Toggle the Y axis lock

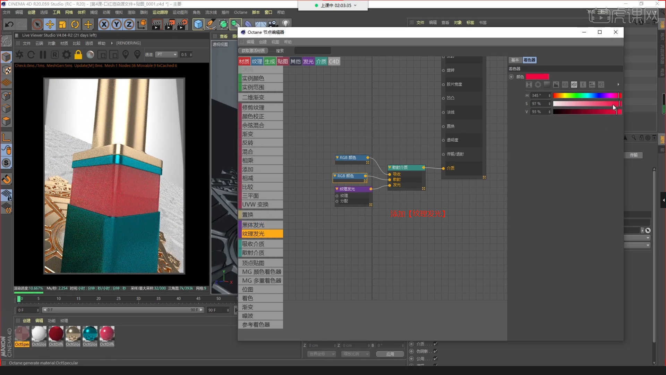click(117, 24)
